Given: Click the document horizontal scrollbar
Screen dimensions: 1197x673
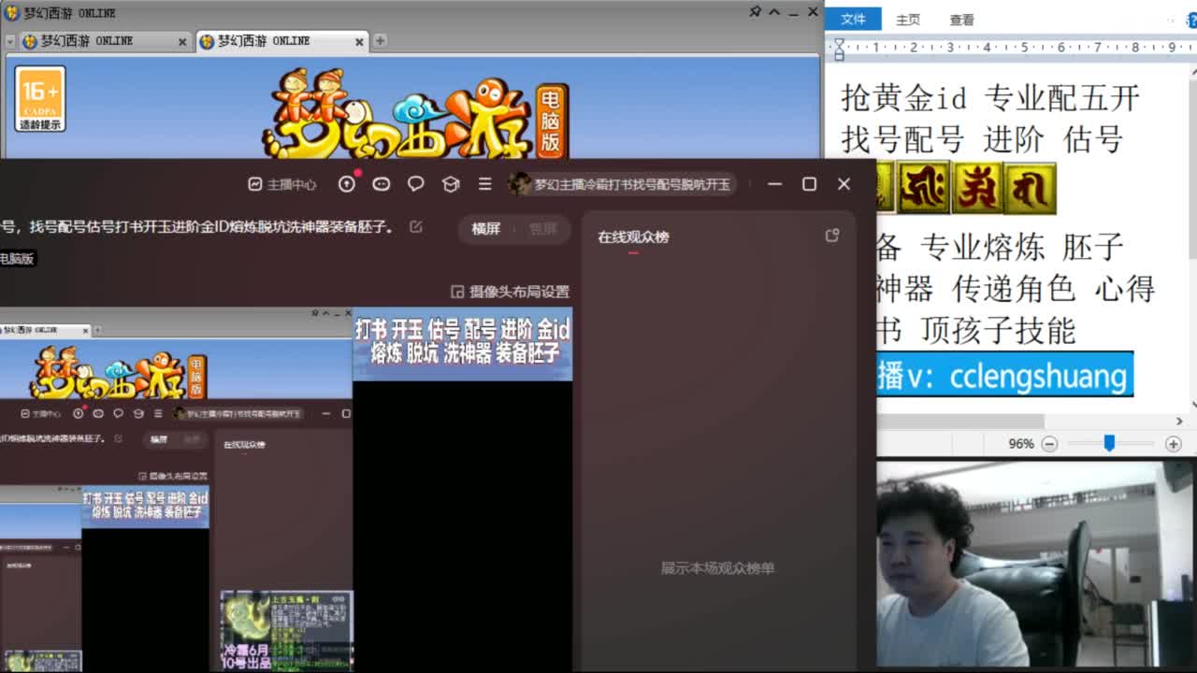Looking at the screenshot, I should coord(959,422).
